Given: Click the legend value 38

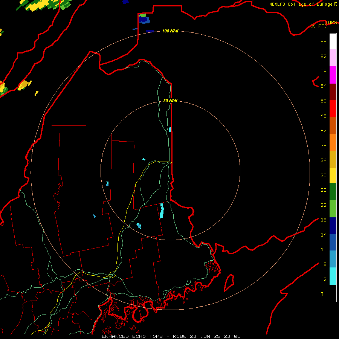Looking at the screenshot, I should click(x=324, y=145).
